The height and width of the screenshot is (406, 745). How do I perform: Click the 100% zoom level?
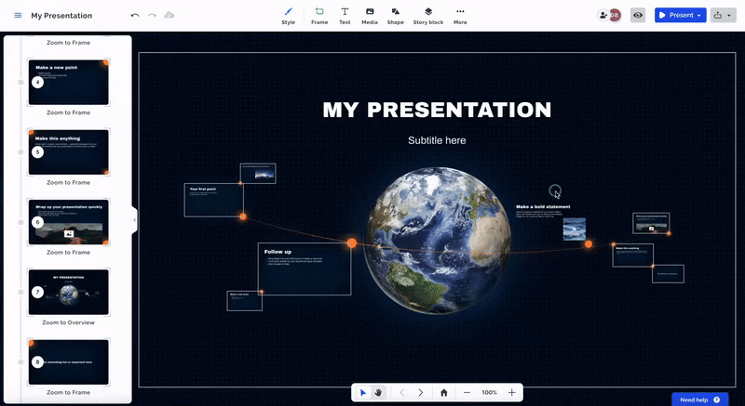[x=490, y=392]
